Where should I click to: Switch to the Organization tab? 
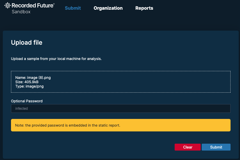click(108, 8)
